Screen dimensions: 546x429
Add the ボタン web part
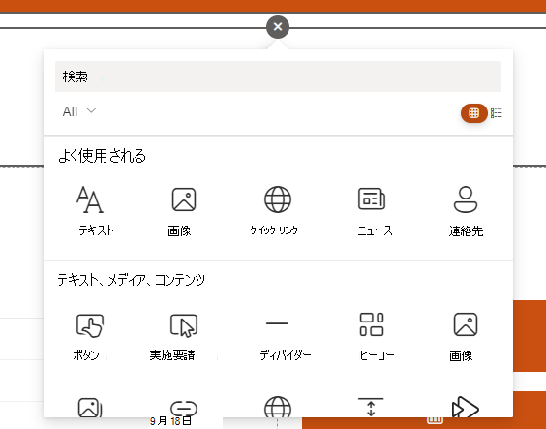[x=89, y=337]
